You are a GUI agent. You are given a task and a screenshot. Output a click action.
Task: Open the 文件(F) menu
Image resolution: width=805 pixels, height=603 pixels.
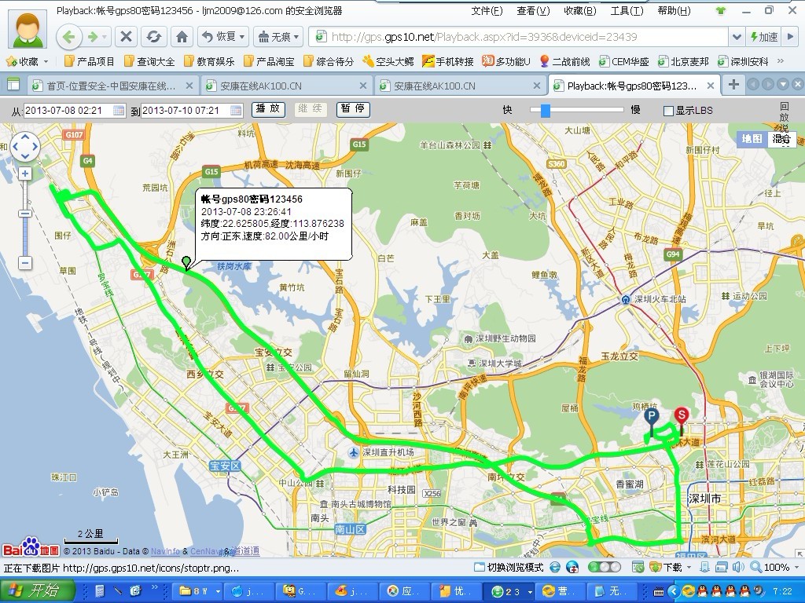pos(487,11)
